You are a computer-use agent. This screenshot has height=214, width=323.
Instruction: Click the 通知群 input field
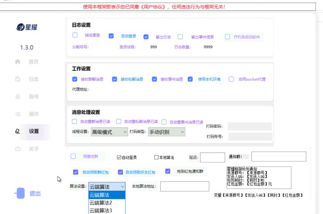click(278, 157)
